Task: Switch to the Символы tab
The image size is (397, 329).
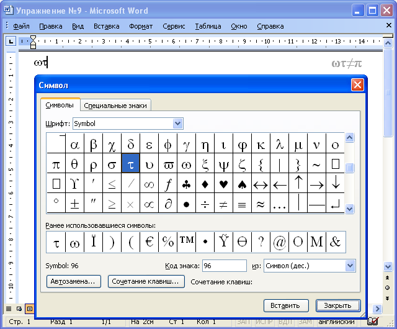Action: tap(60, 105)
